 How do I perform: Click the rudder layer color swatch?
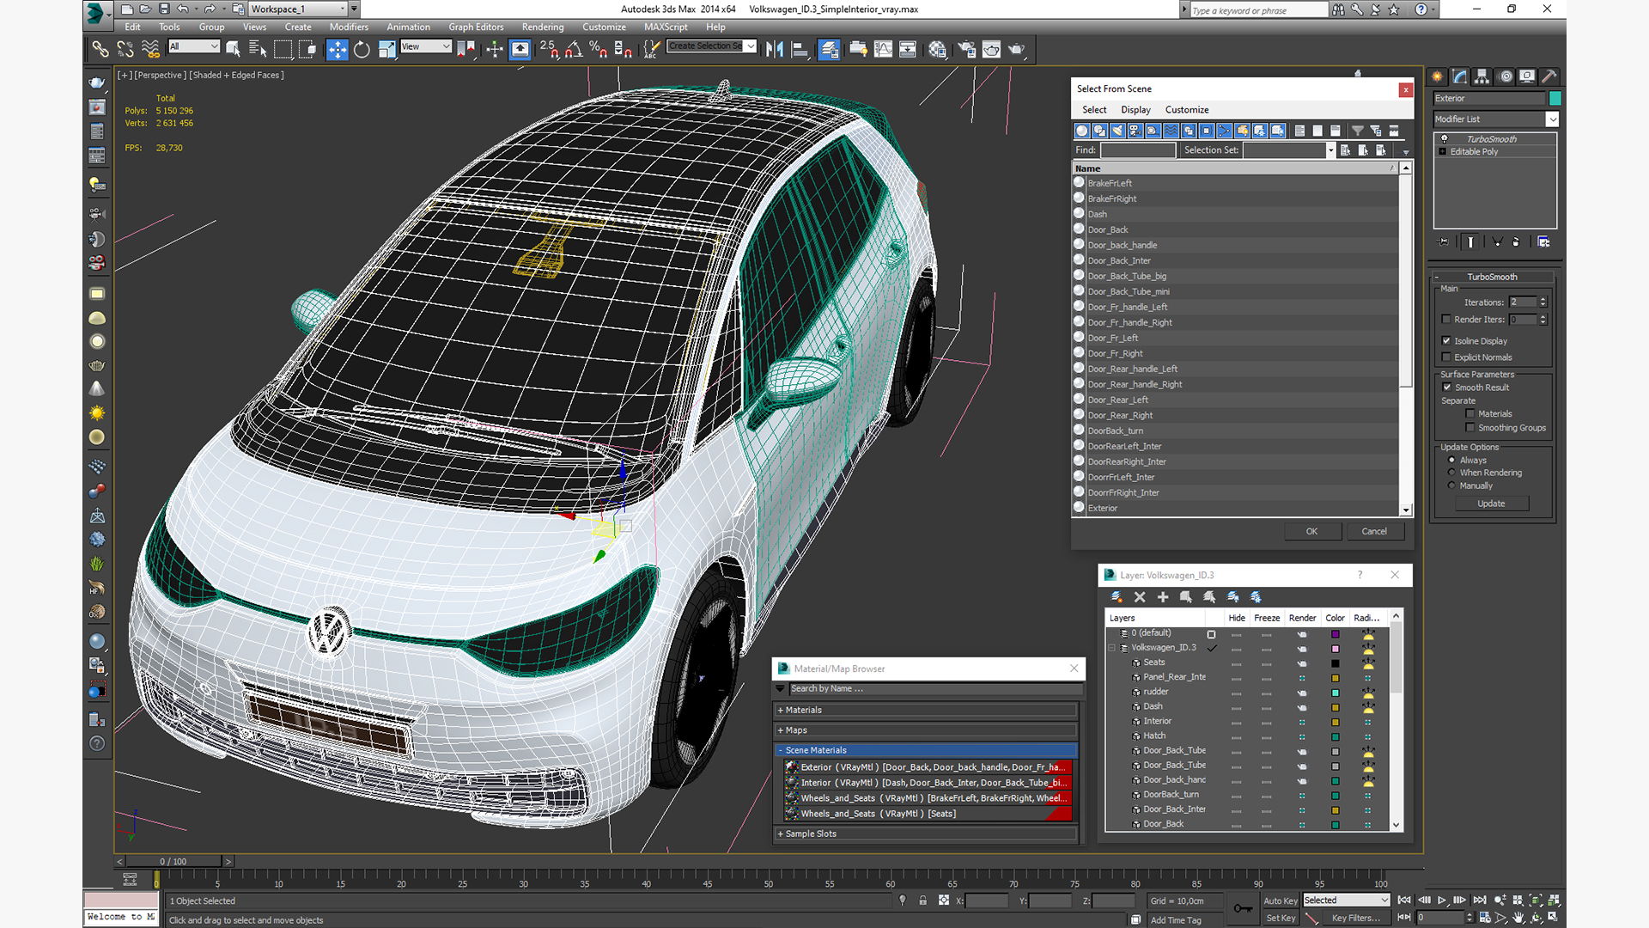tap(1336, 693)
